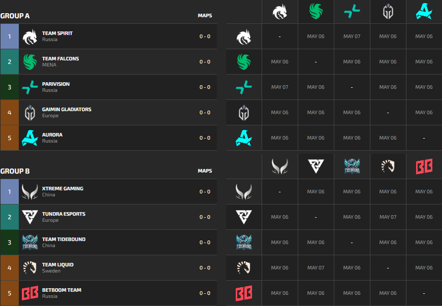Click Team Liquid logo in matrix column header
The image size is (442, 306).
click(x=388, y=166)
